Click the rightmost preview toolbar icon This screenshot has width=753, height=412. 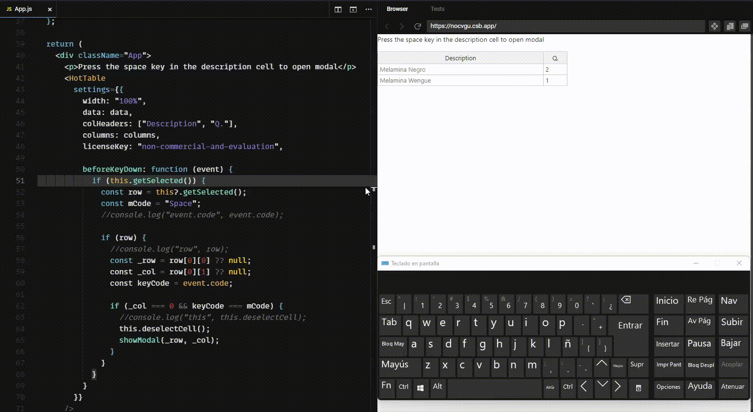(745, 26)
